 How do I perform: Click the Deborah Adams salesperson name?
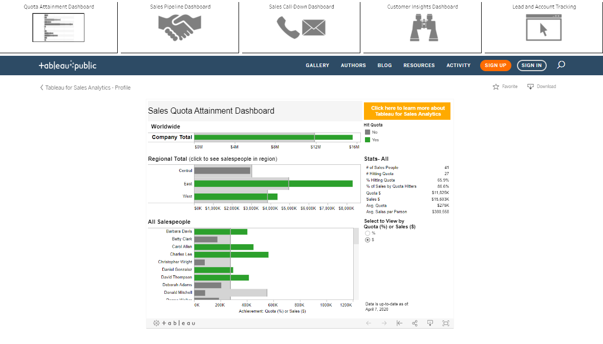177,285
